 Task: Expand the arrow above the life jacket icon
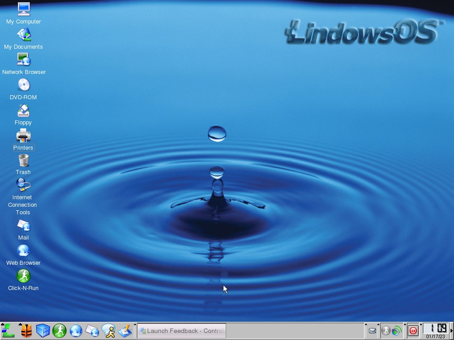[x=20, y=325]
